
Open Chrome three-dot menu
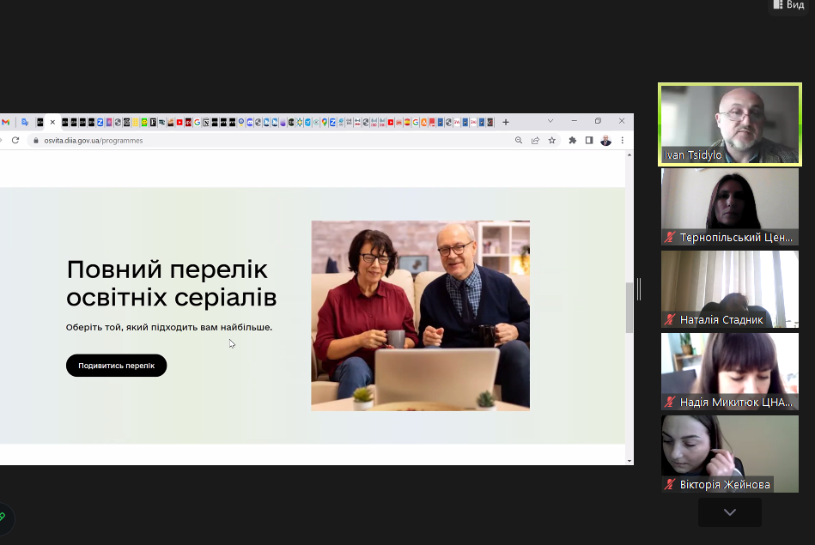[x=622, y=140]
